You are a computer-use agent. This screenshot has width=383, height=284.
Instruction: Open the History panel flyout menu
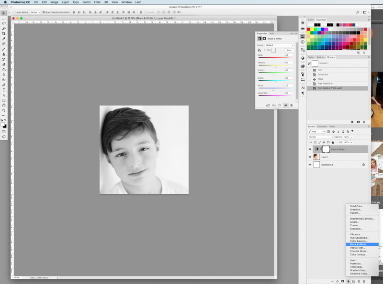point(369,57)
